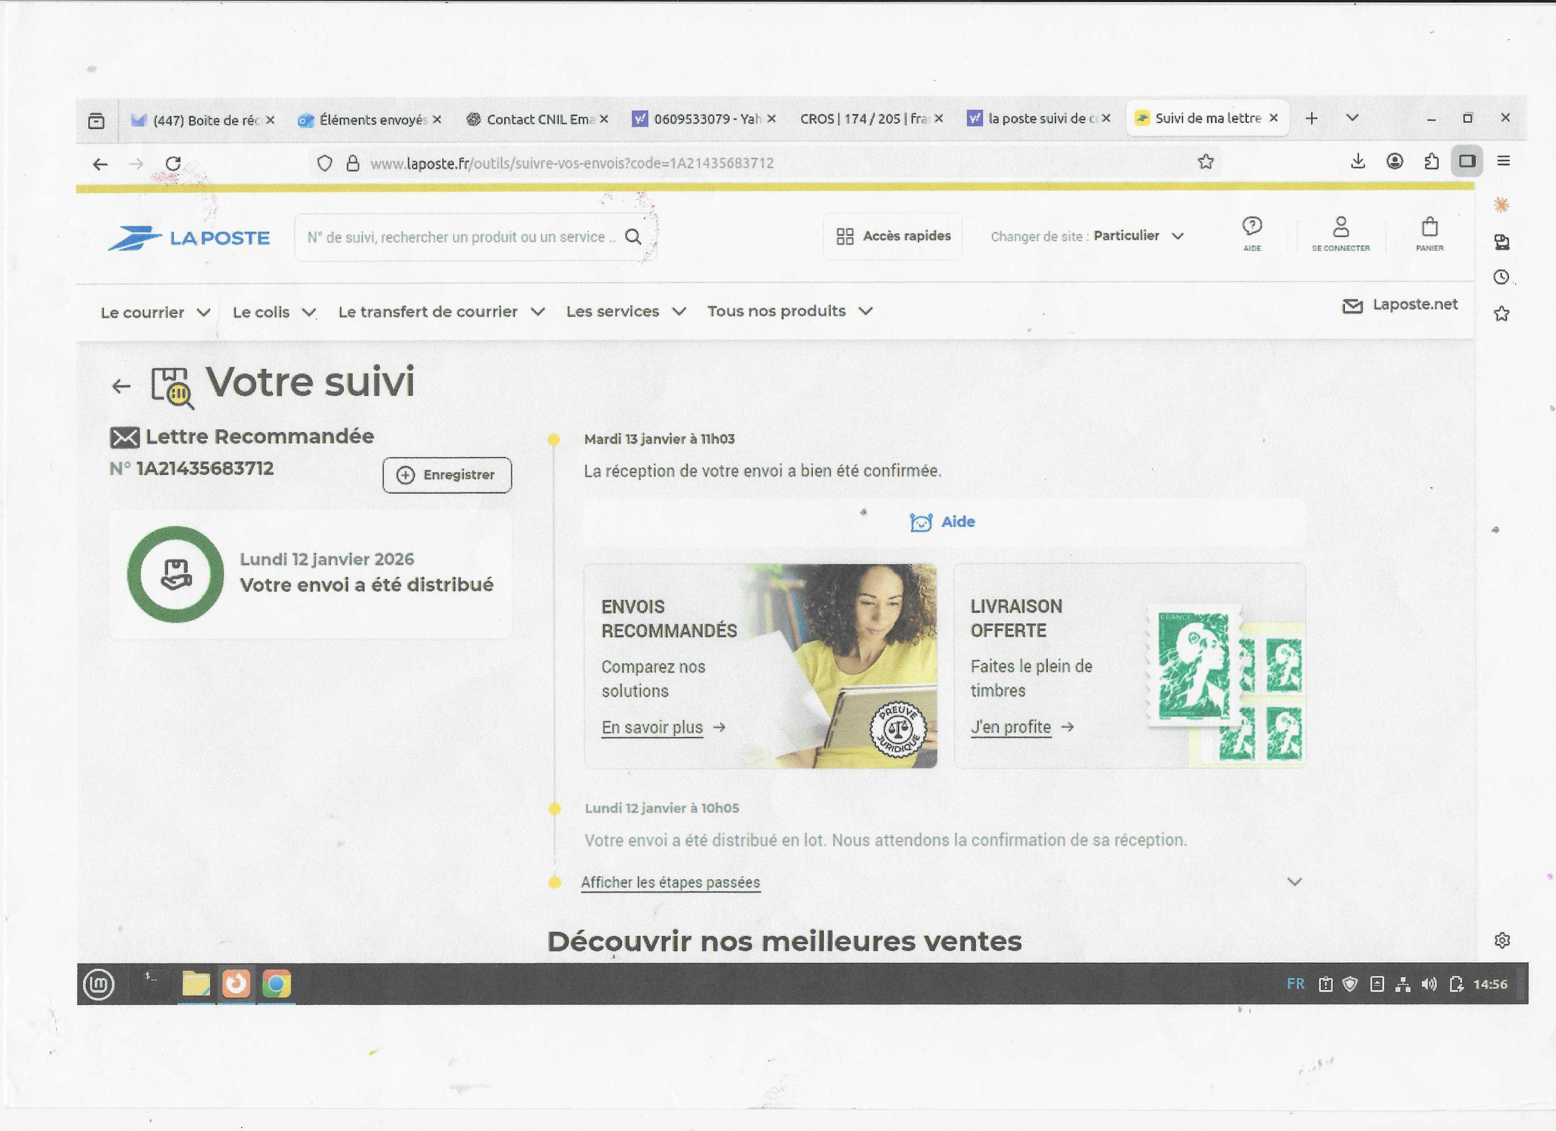Click the back arrow beside Votre suivi
This screenshot has width=1556, height=1131.
pos(121,386)
